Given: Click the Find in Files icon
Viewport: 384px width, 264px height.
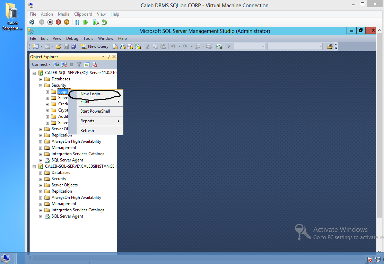Looking at the screenshot, I should pos(330,46).
